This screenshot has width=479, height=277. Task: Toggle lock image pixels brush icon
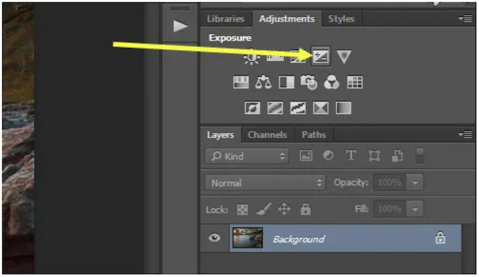263,209
